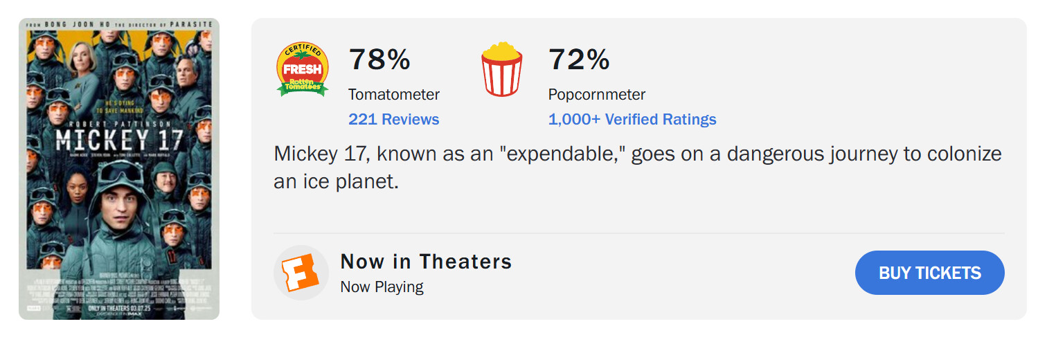
Task: Open the Mickey 17 movie poster
Action: (x=119, y=169)
